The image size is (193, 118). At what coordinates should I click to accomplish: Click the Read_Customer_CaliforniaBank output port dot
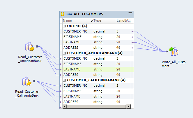pyautogui.click(x=34, y=81)
